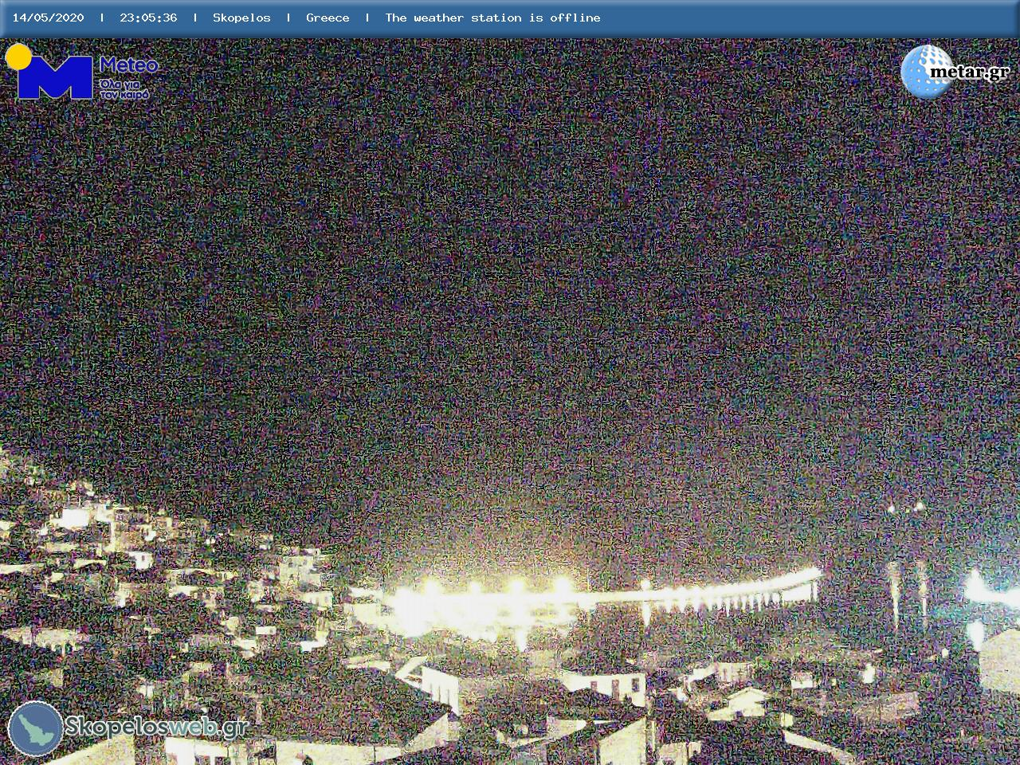
Task: Click the metar.gr text label
Action: point(970,73)
